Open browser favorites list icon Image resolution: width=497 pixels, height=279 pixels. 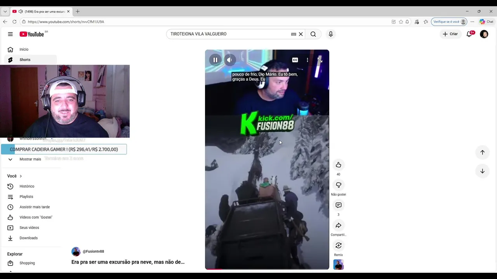426,22
